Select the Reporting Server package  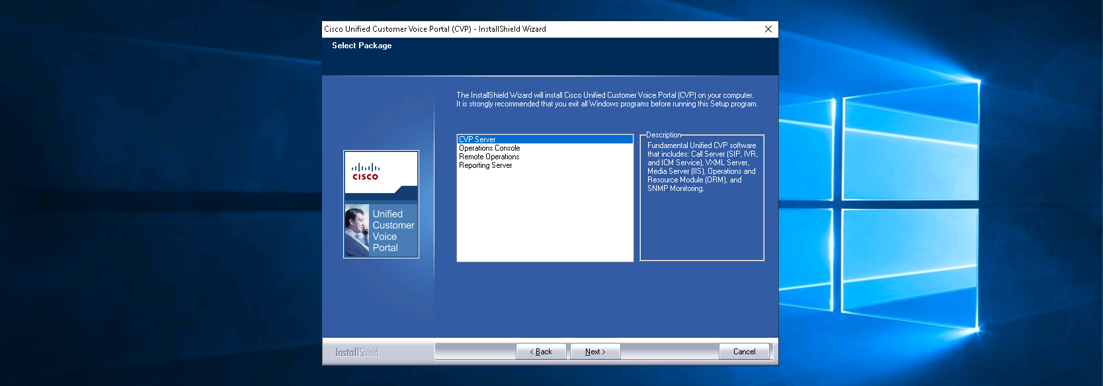(485, 165)
